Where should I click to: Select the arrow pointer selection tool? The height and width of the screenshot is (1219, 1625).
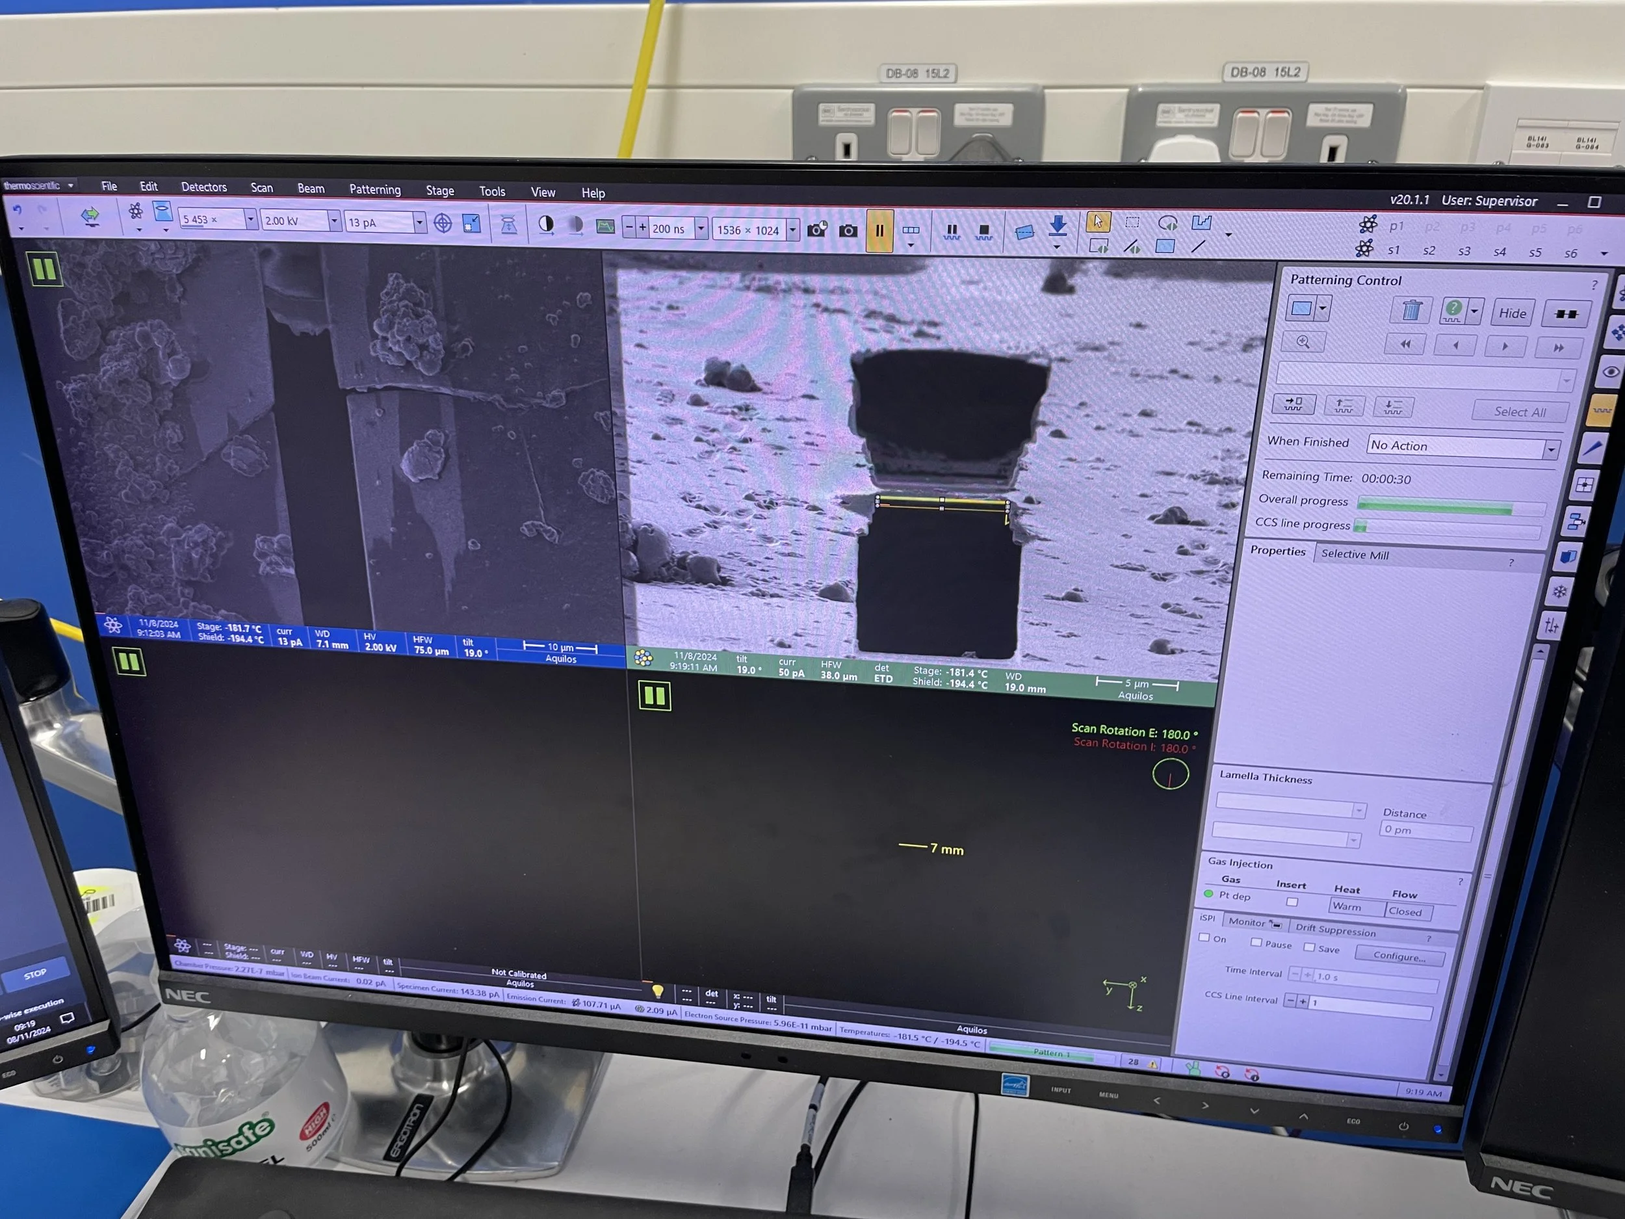pos(1098,221)
